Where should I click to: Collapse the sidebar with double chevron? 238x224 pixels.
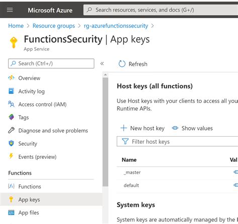(x=102, y=63)
